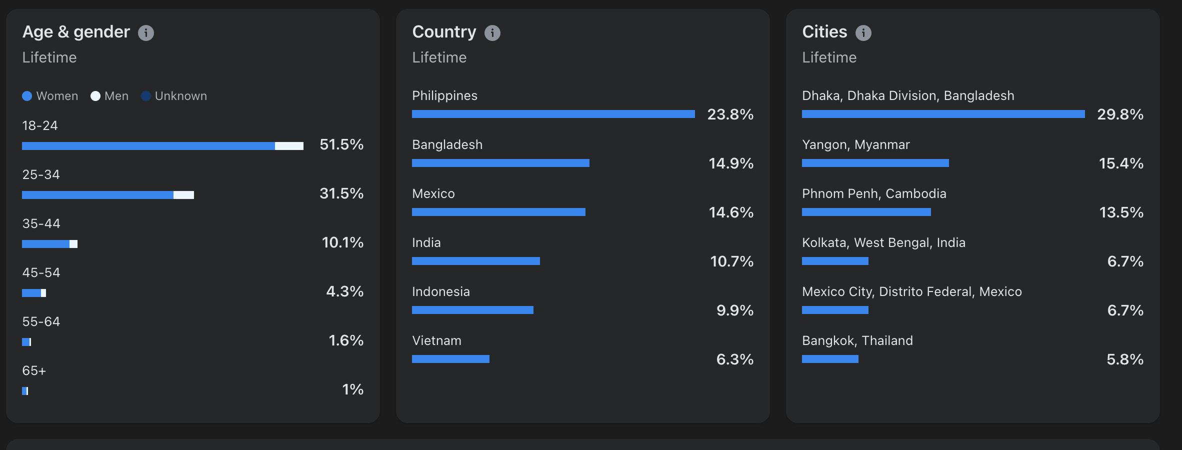Click the Mexico country bar
The width and height of the screenshot is (1182, 450).
[498, 212]
